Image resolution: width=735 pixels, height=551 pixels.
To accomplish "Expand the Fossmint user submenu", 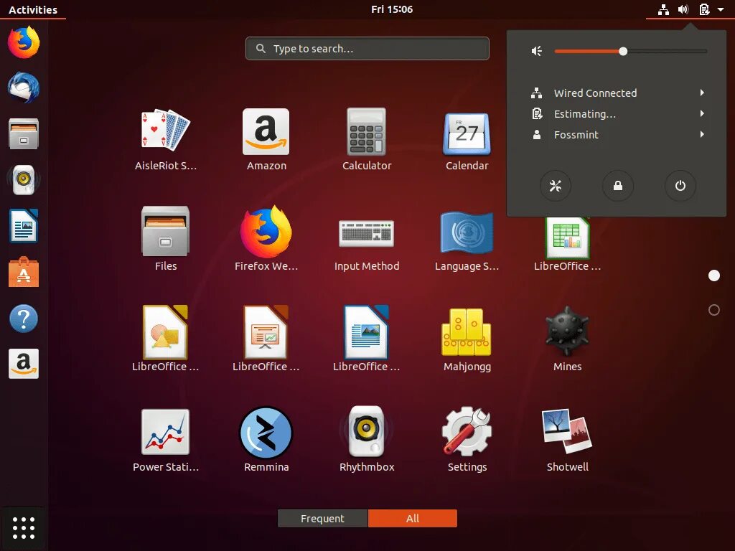I will 617,134.
